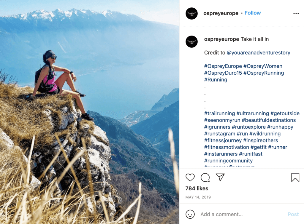Share the post with the paper plane icon
Viewport: 304px width, 224px height.
pyautogui.click(x=220, y=177)
